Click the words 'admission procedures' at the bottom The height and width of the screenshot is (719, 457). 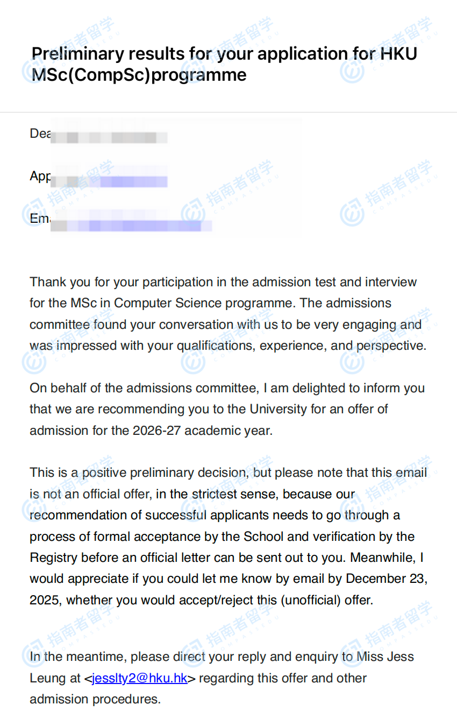95,699
